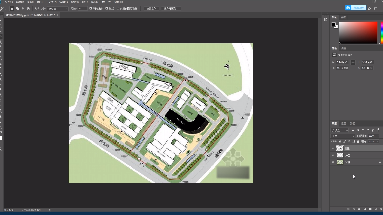Screen dimensions: 383x215
Task: Click the lock transparent pixels icon
Action: tap(340, 141)
